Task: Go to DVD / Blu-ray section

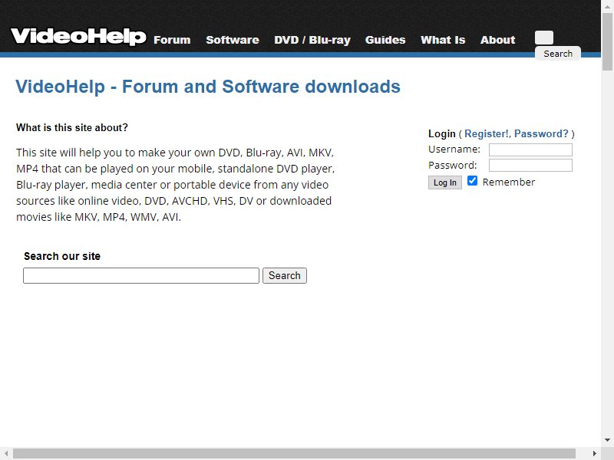Action: coord(312,40)
